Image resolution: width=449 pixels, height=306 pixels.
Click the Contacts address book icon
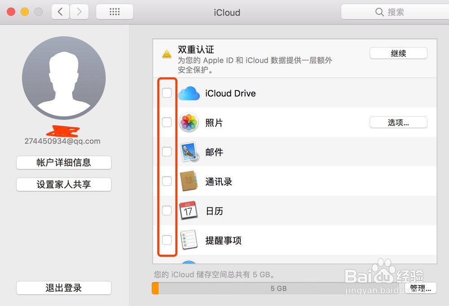(x=189, y=181)
